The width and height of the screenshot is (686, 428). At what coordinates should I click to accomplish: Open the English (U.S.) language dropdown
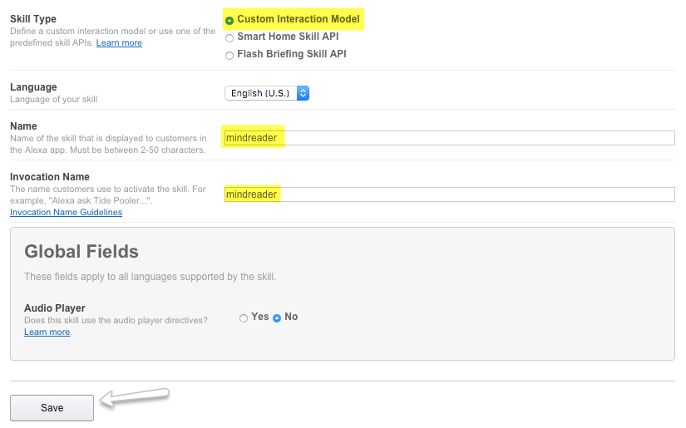click(267, 93)
